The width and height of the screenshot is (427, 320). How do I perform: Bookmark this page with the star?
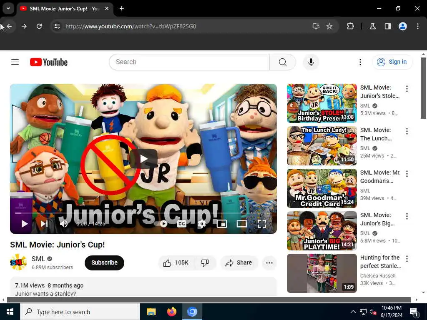(329, 26)
